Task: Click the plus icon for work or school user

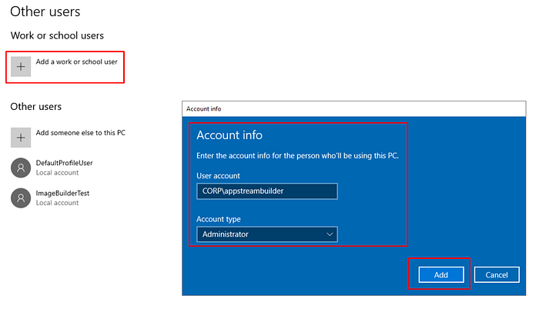Action: pyautogui.click(x=21, y=67)
